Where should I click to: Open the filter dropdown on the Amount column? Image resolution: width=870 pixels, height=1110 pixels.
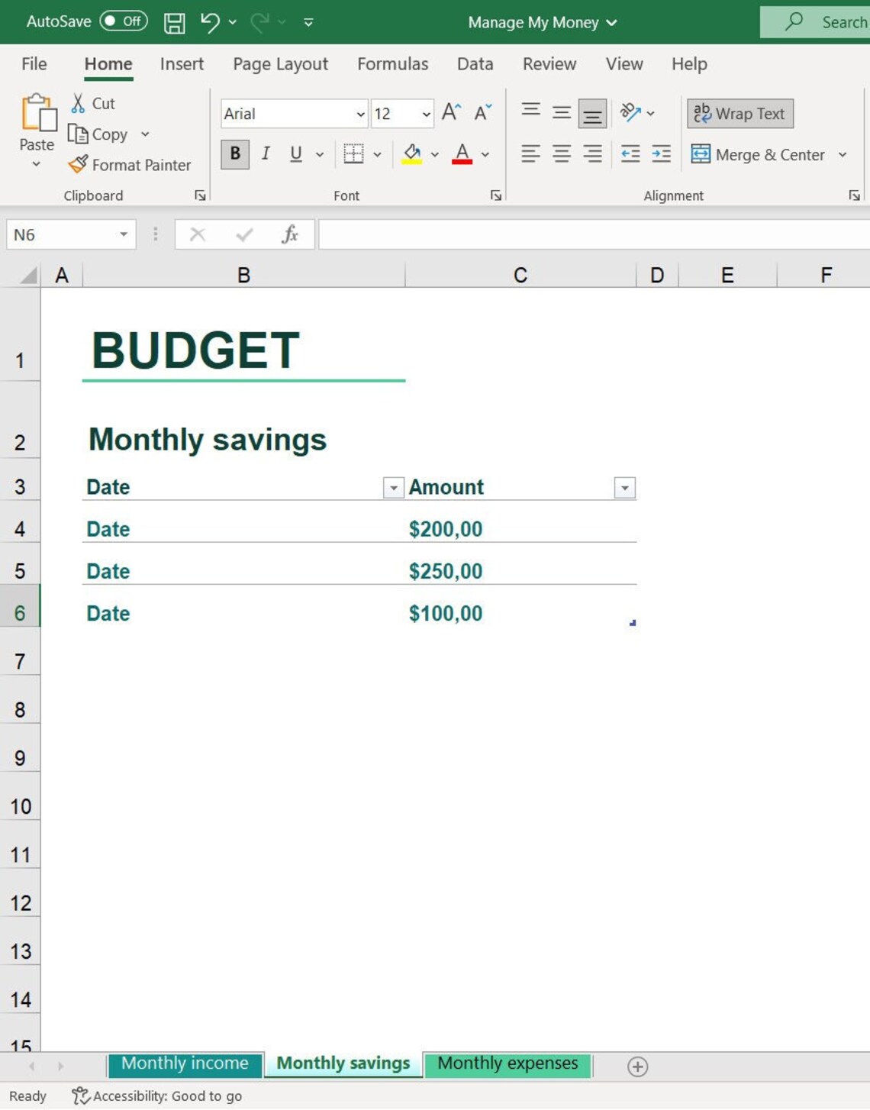[624, 487]
